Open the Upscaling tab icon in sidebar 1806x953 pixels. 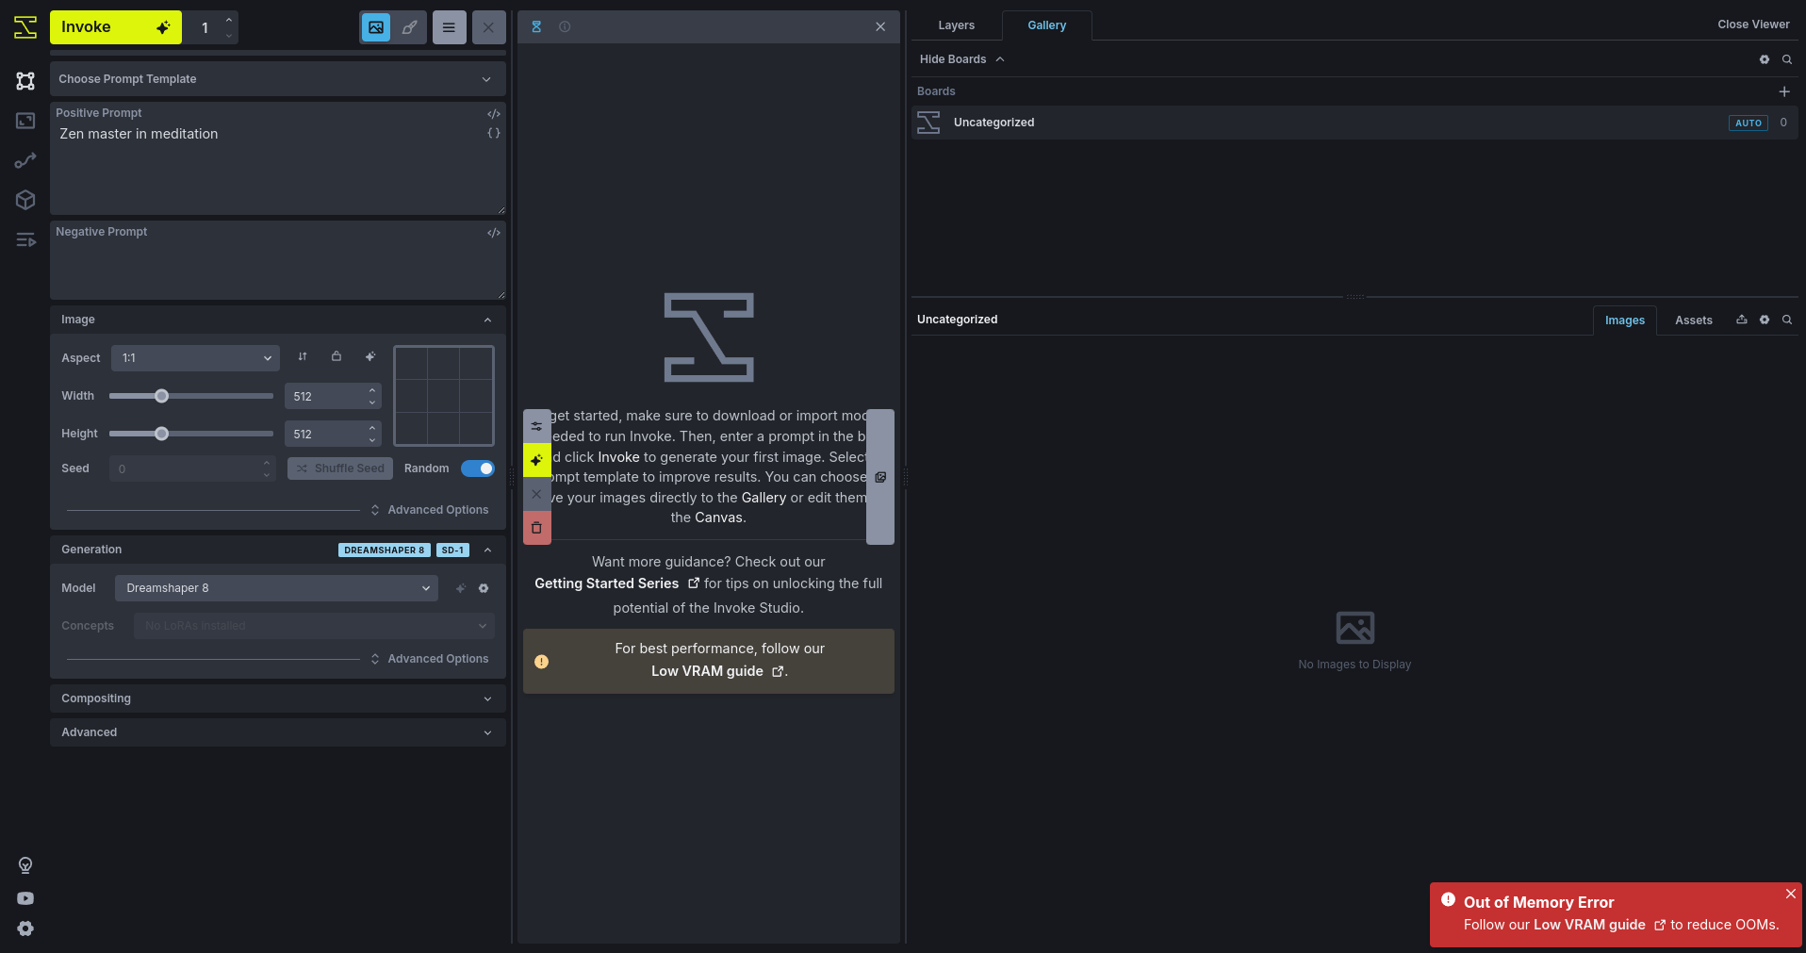tap(25, 121)
